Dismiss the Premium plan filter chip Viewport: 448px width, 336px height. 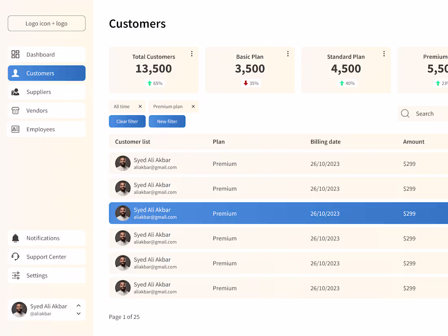coord(193,106)
